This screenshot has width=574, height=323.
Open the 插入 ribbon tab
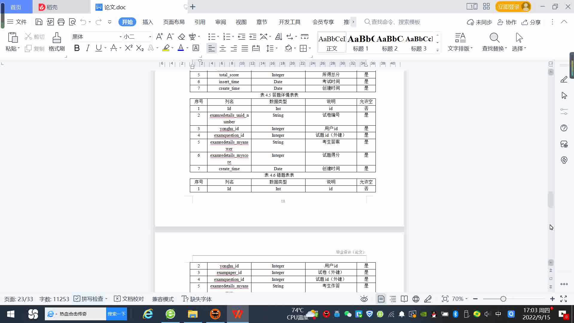click(148, 22)
